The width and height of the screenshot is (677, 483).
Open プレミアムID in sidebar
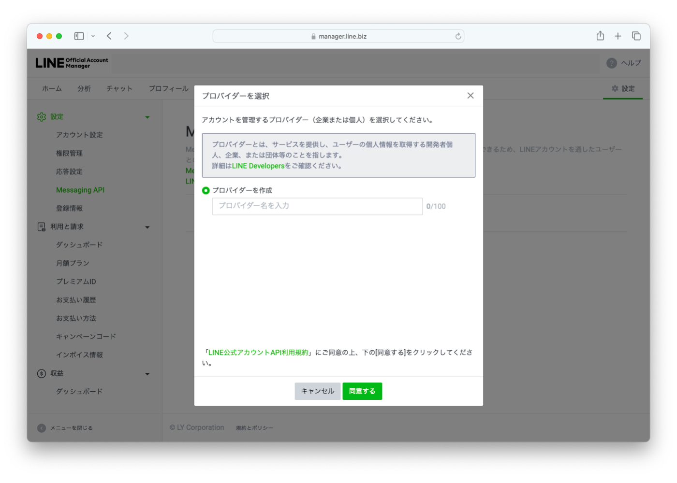click(x=76, y=282)
